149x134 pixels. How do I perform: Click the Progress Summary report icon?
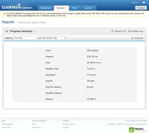(6, 31)
